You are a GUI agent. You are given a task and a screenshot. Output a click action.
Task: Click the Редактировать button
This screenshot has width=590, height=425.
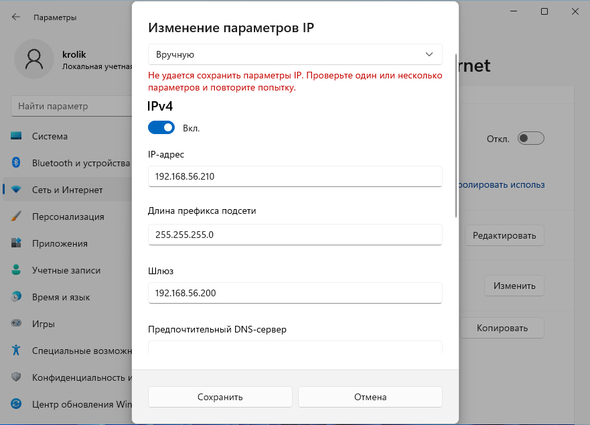[504, 235]
